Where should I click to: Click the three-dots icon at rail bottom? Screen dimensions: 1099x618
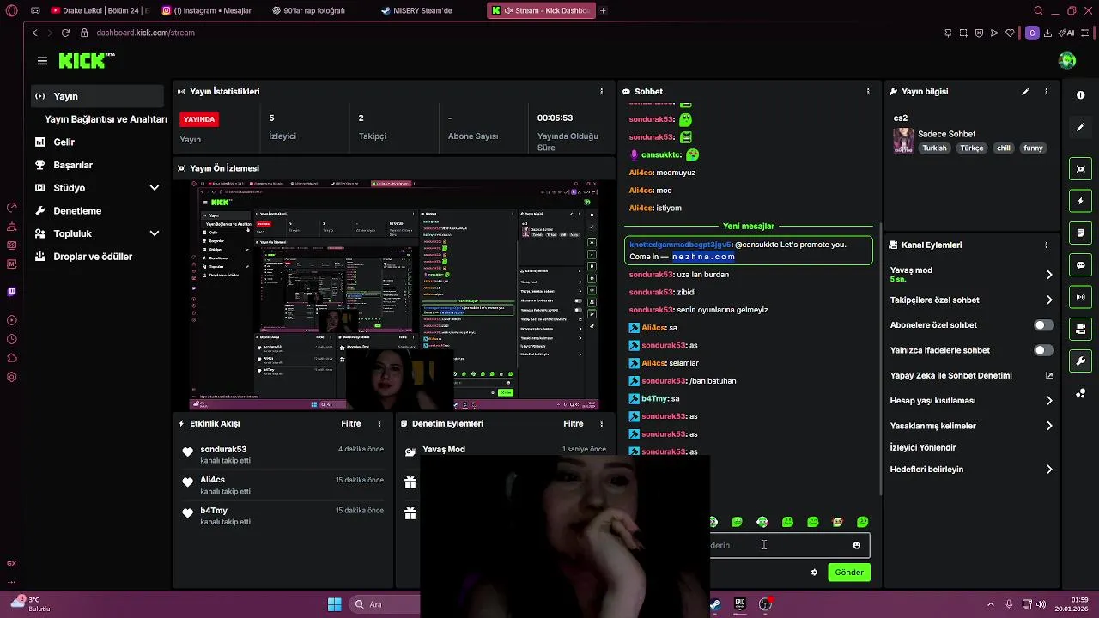1080,393
